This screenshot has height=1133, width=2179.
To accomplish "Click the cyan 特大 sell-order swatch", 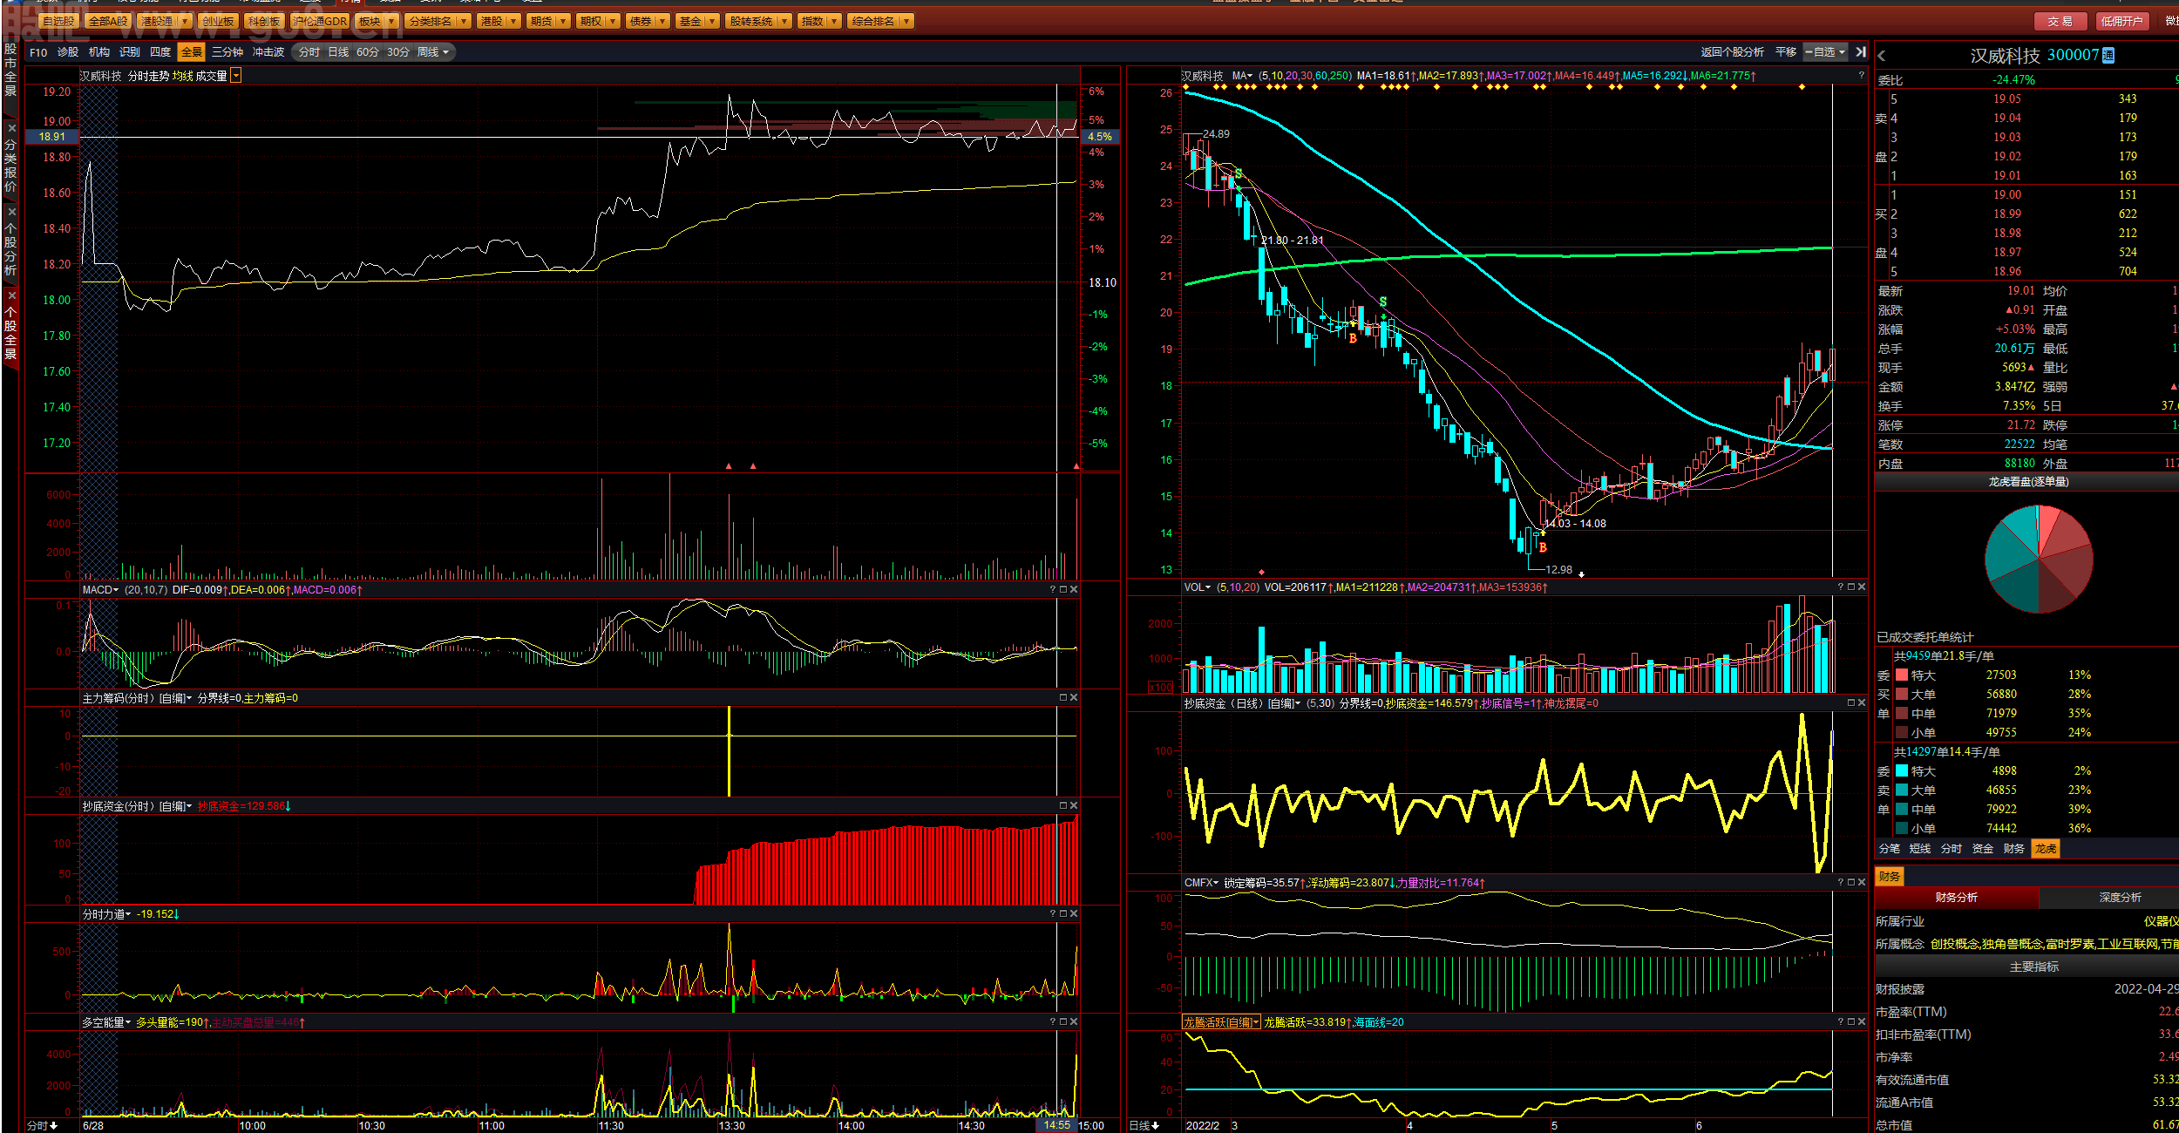I will [1902, 771].
